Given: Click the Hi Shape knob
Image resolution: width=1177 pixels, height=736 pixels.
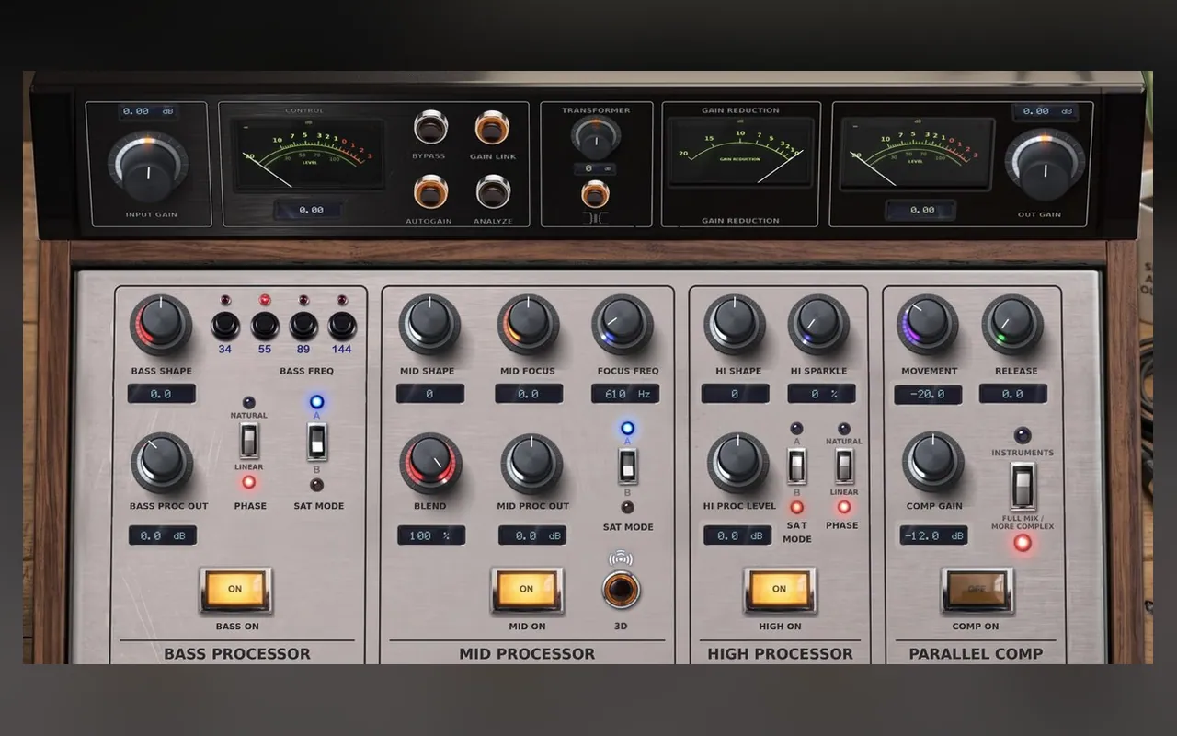Looking at the screenshot, I should [735, 325].
